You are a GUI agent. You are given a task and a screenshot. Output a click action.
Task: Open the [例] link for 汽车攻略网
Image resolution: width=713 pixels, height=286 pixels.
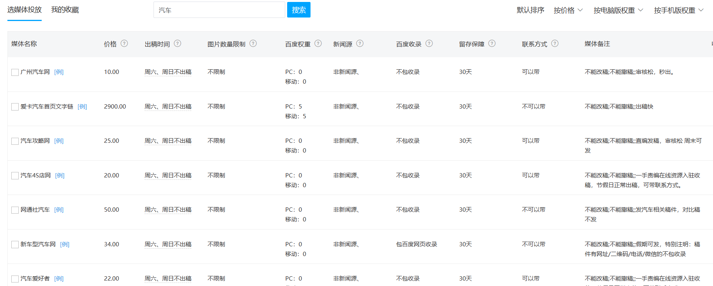point(59,141)
